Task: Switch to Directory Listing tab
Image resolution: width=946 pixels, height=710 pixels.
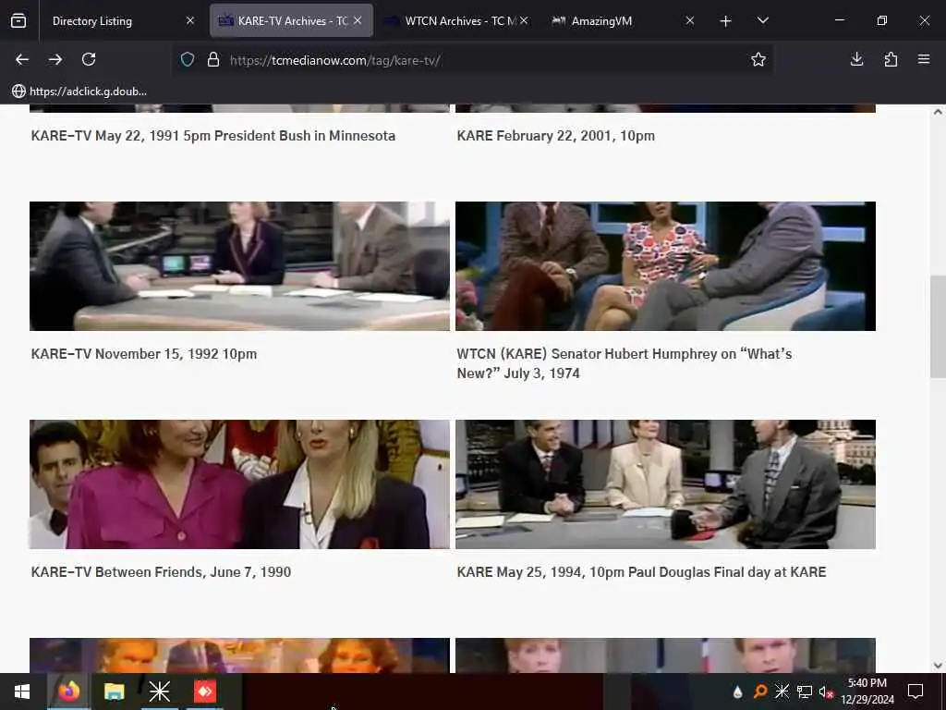Action: [121, 20]
